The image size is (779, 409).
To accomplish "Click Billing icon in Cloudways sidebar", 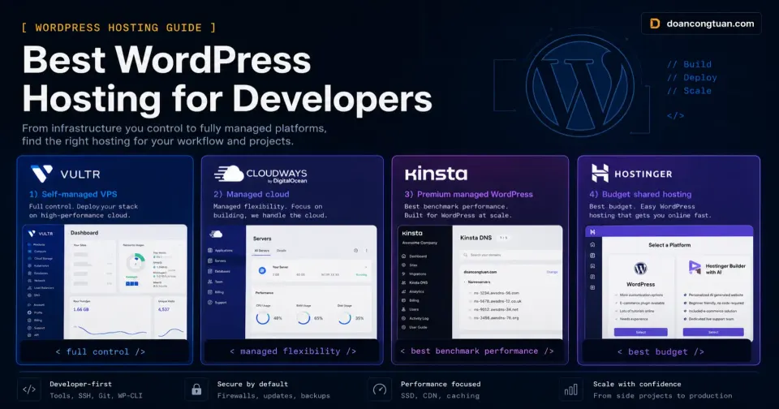I will [210, 292].
